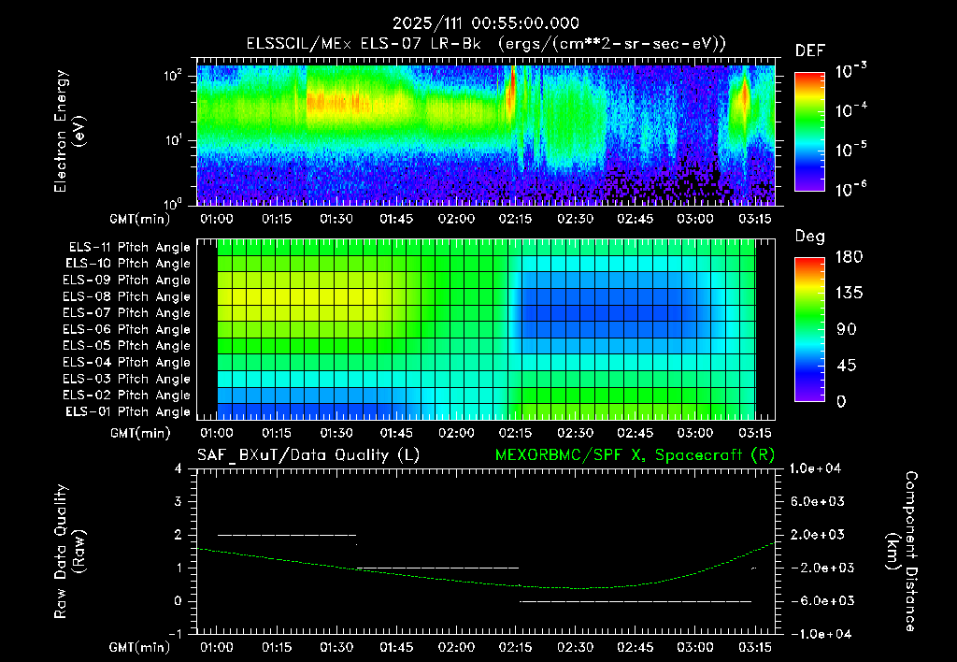Click the 135 degree scale value
The width and height of the screenshot is (957, 662).
coord(849,294)
